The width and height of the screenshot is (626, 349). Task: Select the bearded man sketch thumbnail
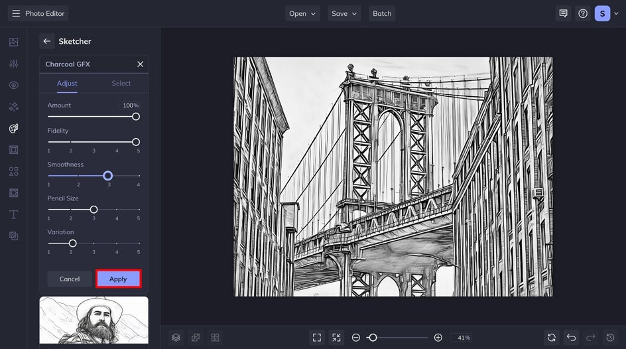pyautogui.click(x=94, y=320)
